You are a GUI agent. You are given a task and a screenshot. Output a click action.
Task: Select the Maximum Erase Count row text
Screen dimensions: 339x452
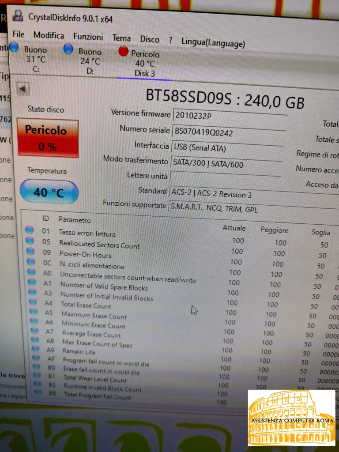pos(94,315)
